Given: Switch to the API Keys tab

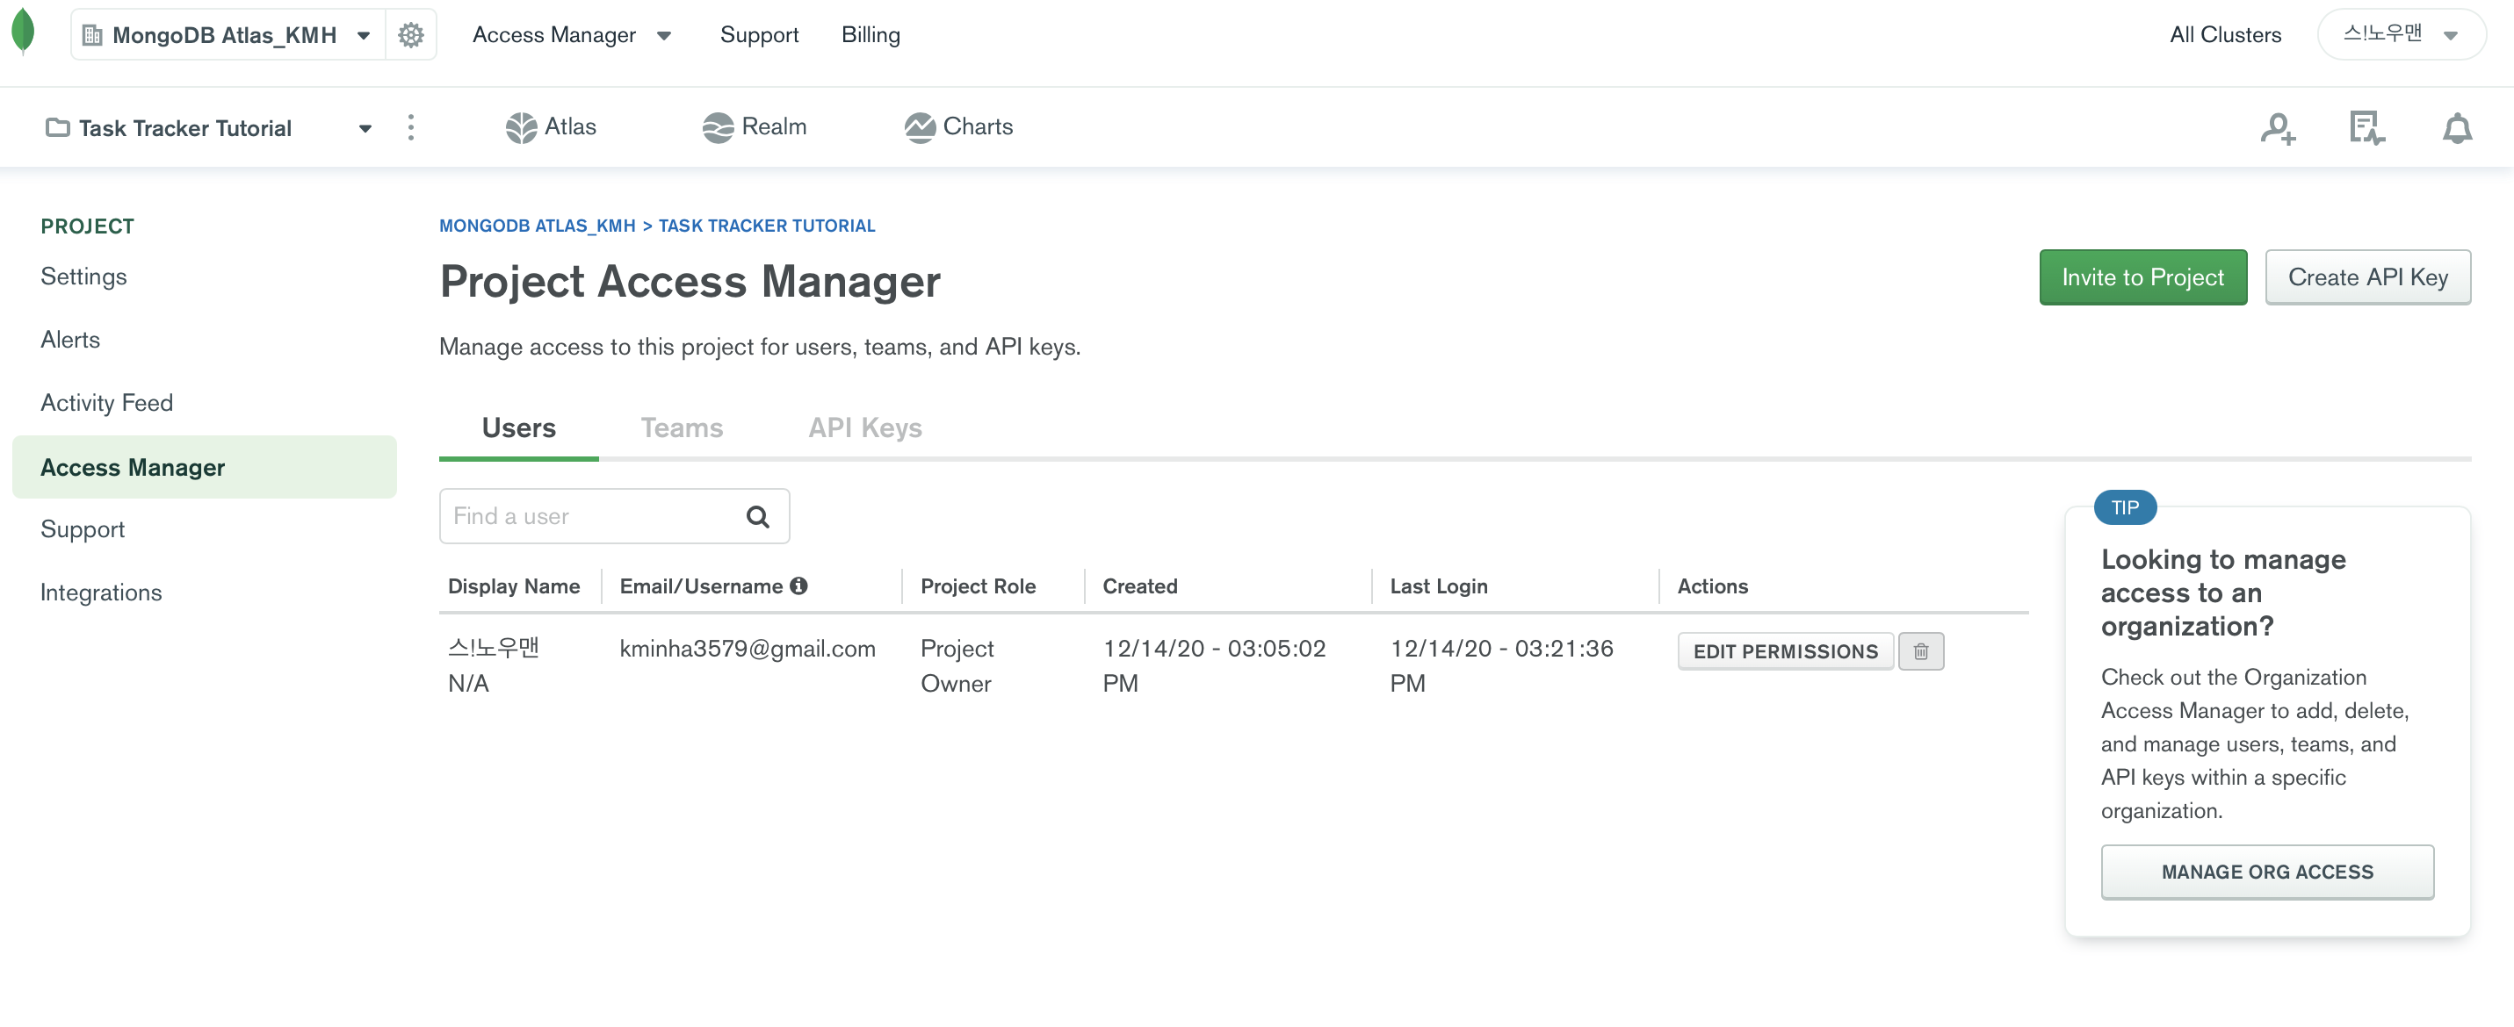Looking at the screenshot, I should click(863, 428).
